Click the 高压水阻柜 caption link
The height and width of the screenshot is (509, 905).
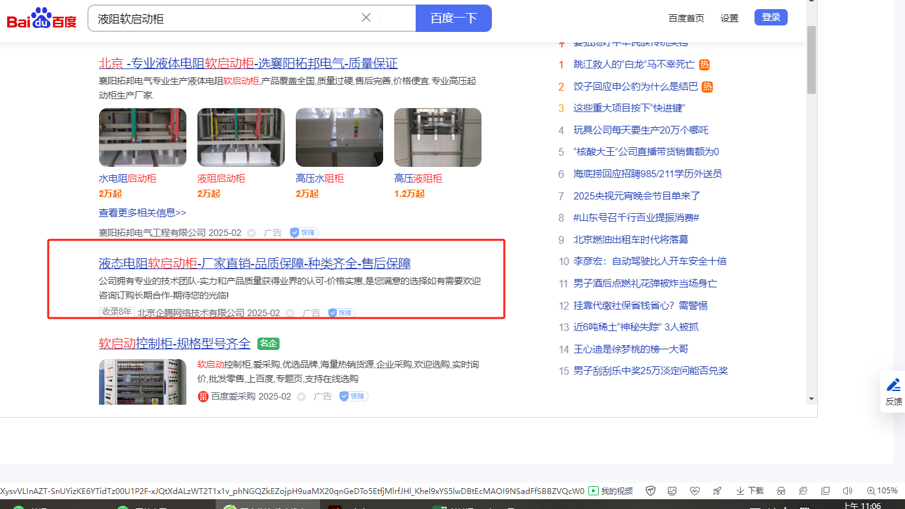[x=319, y=179]
